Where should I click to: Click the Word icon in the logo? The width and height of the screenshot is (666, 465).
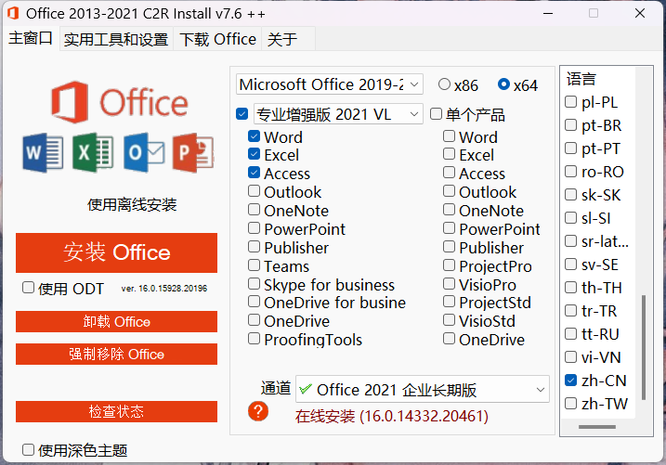(43, 151)
